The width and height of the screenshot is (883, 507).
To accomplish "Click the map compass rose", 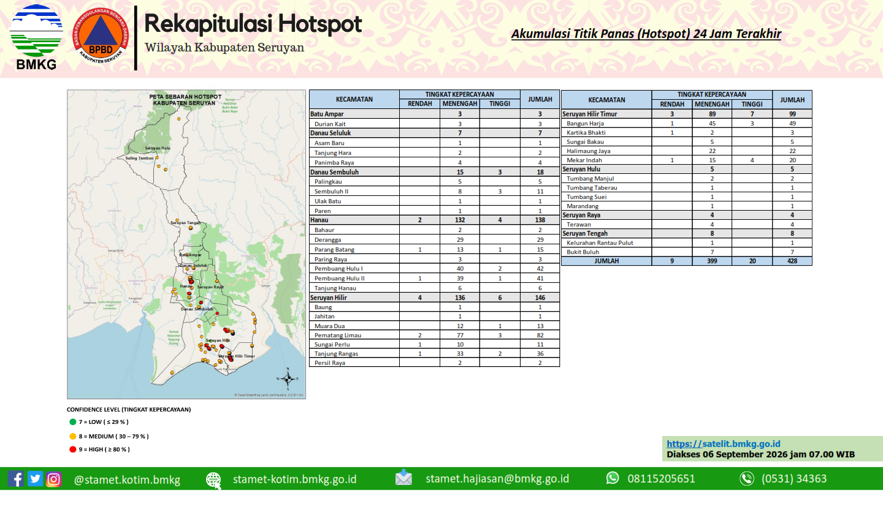I will point(287,379).
